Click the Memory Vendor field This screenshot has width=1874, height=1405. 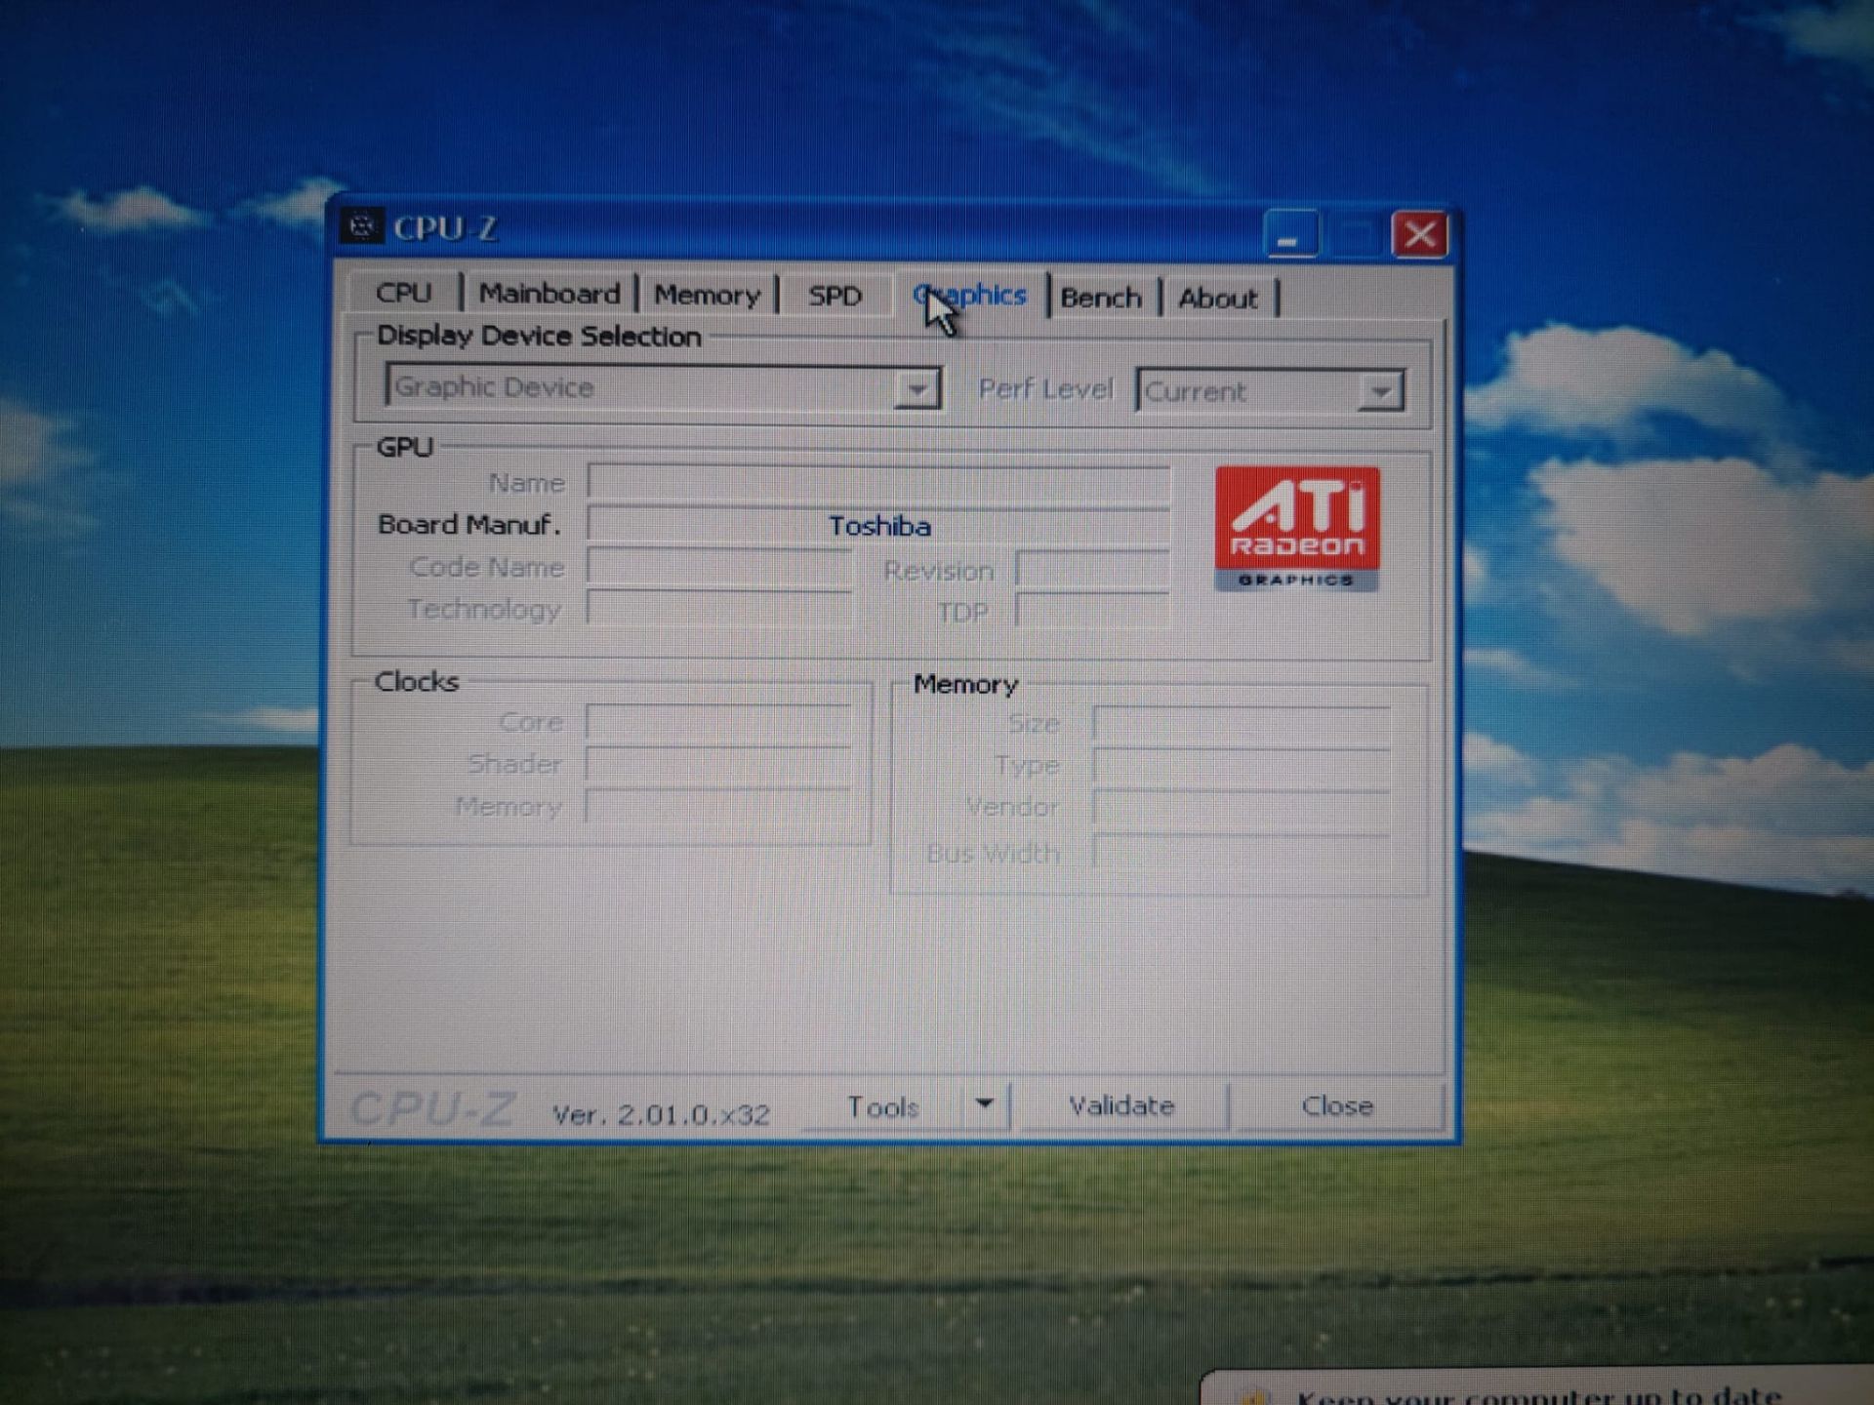pos(1243,808)
